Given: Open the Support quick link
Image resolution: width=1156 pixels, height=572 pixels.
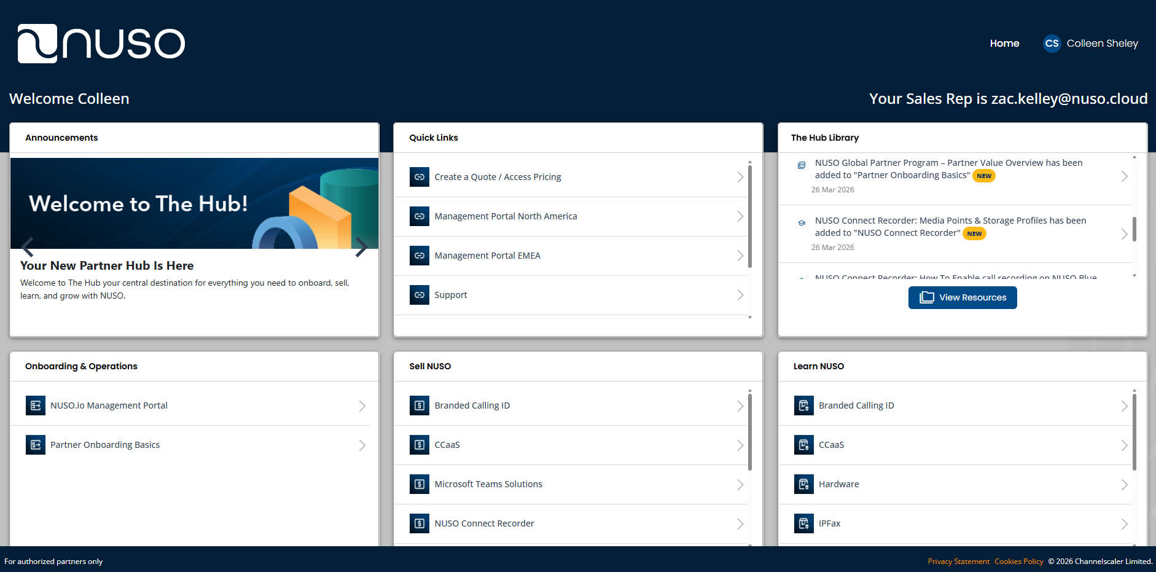Looking at the screenshot, I should pos(451,295).
